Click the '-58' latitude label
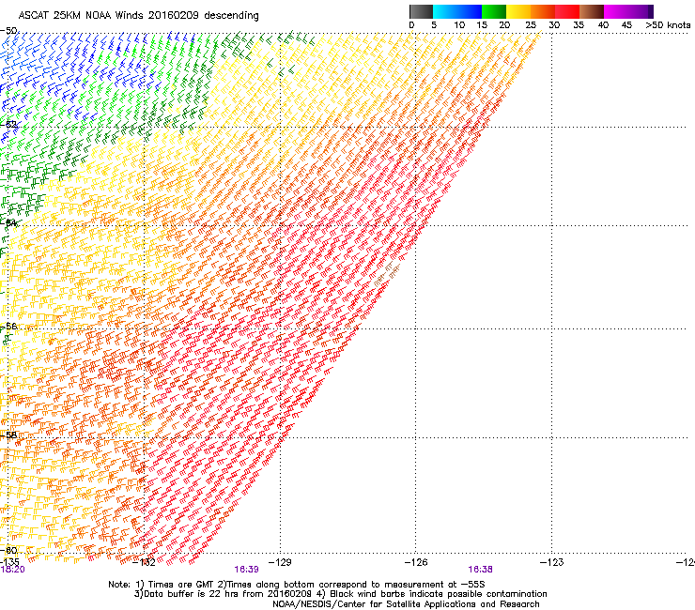Screen dimensions: 695x610 (8, 435)
